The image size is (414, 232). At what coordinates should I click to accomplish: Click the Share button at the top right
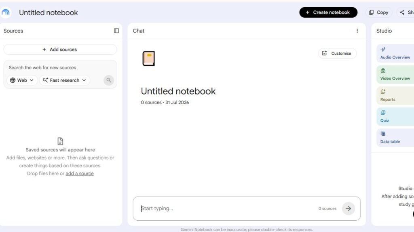pos(406,12)
